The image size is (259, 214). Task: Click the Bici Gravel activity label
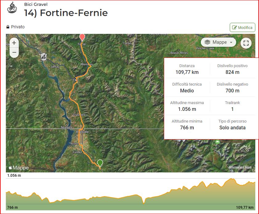pos(36,4)
